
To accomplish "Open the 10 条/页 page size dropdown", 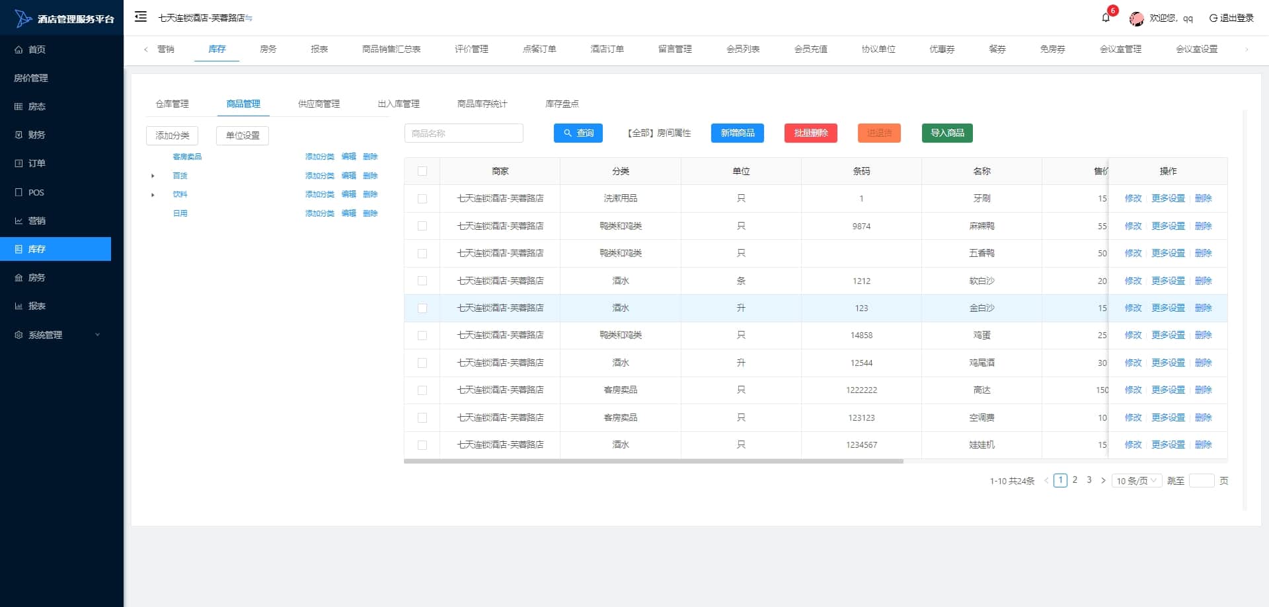I will point(1137,481).
